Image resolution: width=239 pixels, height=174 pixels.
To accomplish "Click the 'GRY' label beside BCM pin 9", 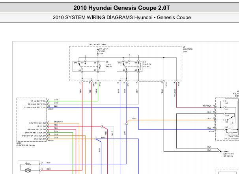I will [56, 103].
